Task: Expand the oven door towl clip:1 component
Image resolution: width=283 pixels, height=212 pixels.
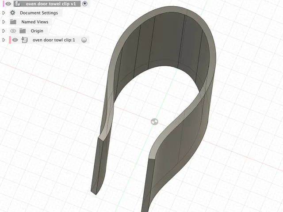Action: tap(4, 40)
